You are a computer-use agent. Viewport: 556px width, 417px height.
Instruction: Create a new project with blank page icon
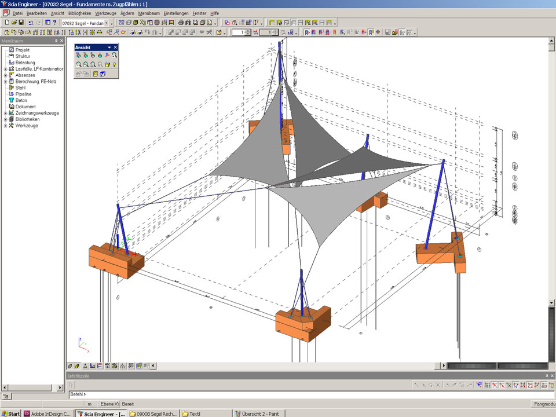(6, 23)
